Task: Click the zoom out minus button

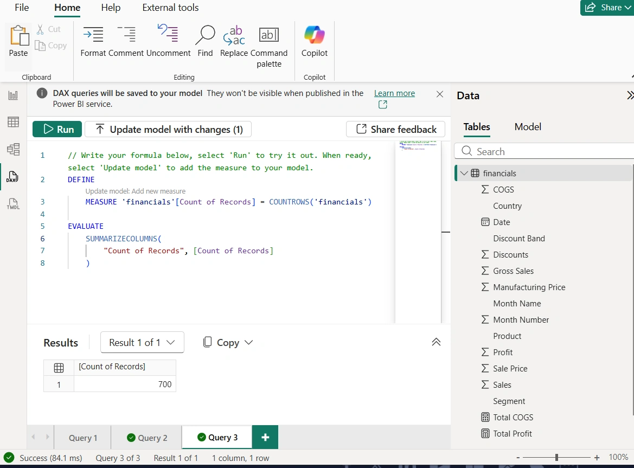Action: click(x=518, y=458)
